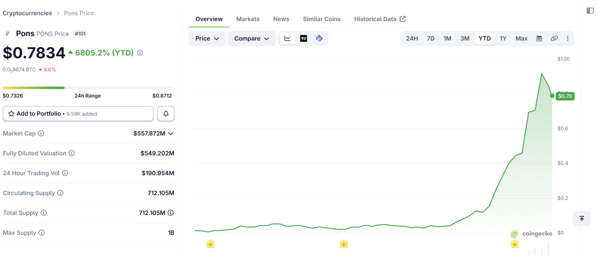Open the Overview tab
Image resolution: width=597 pixels, height=255 pixels.
coord(209,19)
